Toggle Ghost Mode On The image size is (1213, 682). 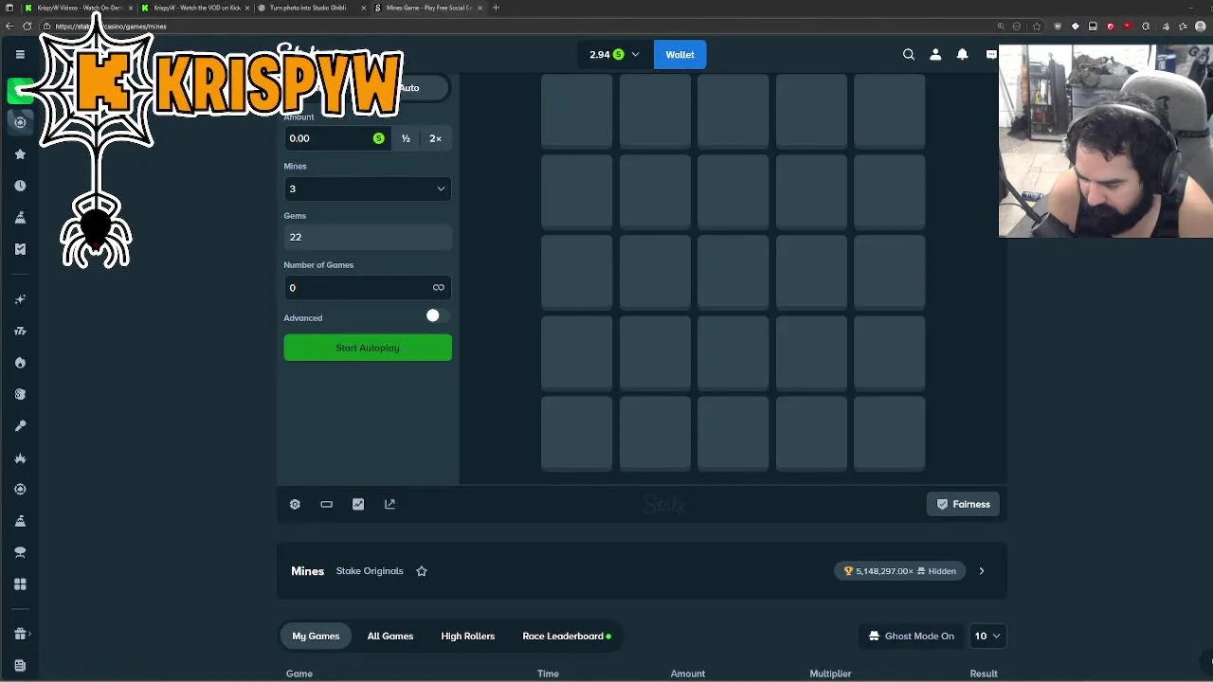[x=912, y=636]
